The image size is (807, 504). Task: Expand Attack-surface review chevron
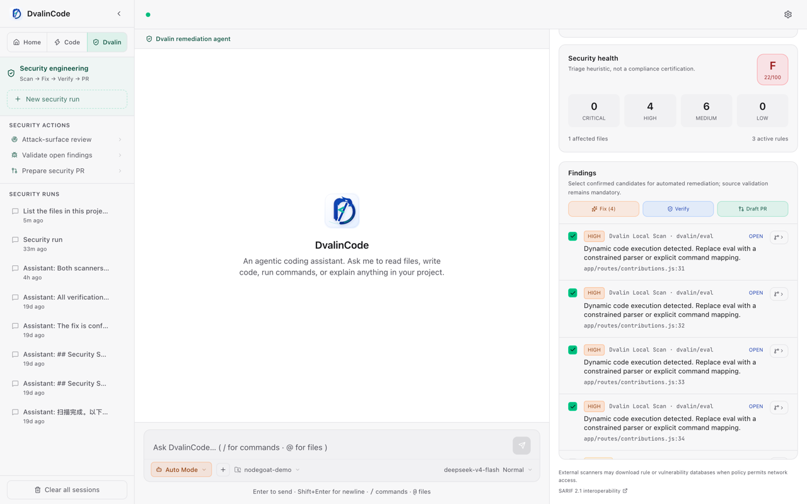coord(120,140)
